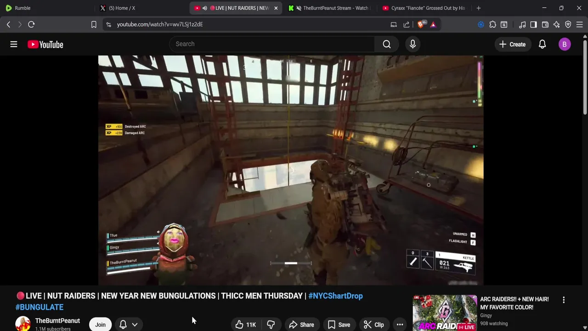Close the LIVE NUT RAIDERS tab
The image size is (588, 331).
276,8
